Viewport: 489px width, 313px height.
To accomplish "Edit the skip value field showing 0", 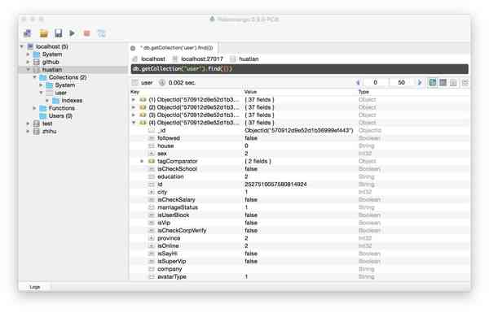I will 375,82.
